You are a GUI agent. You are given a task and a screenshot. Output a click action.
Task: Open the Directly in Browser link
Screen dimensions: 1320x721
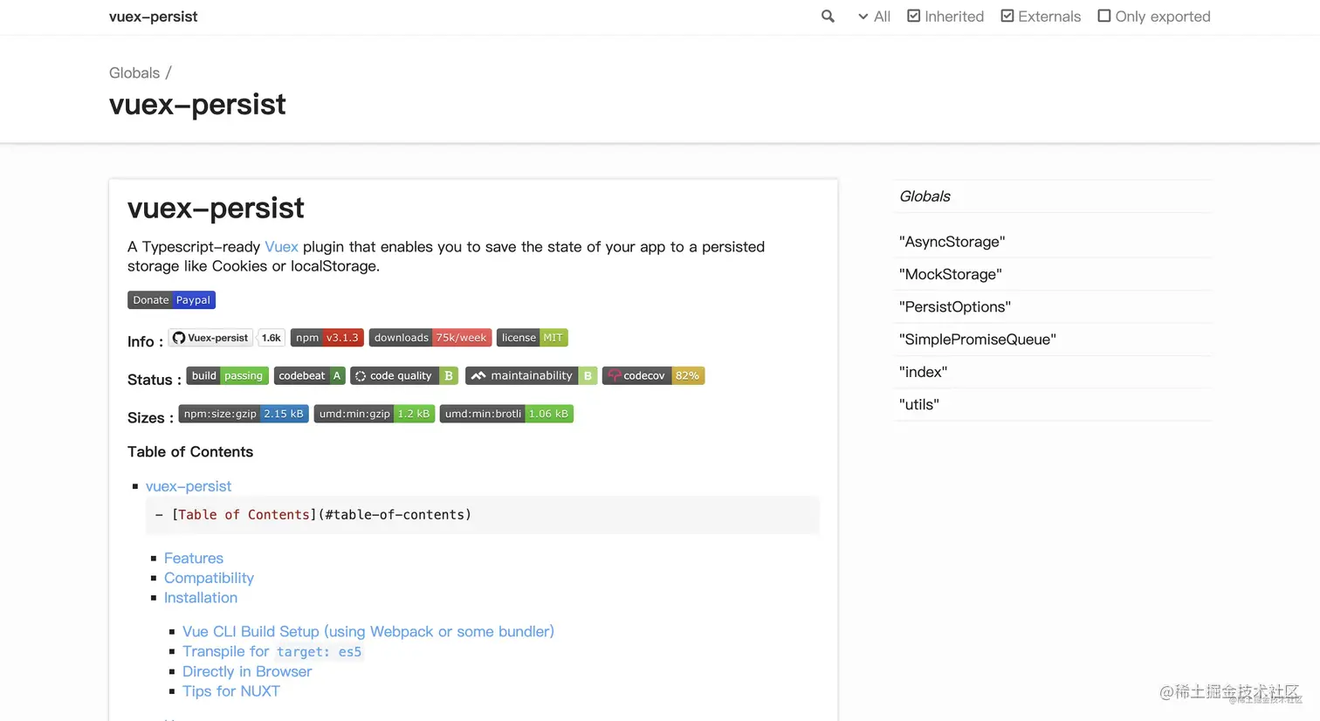(x=247, y=672)
